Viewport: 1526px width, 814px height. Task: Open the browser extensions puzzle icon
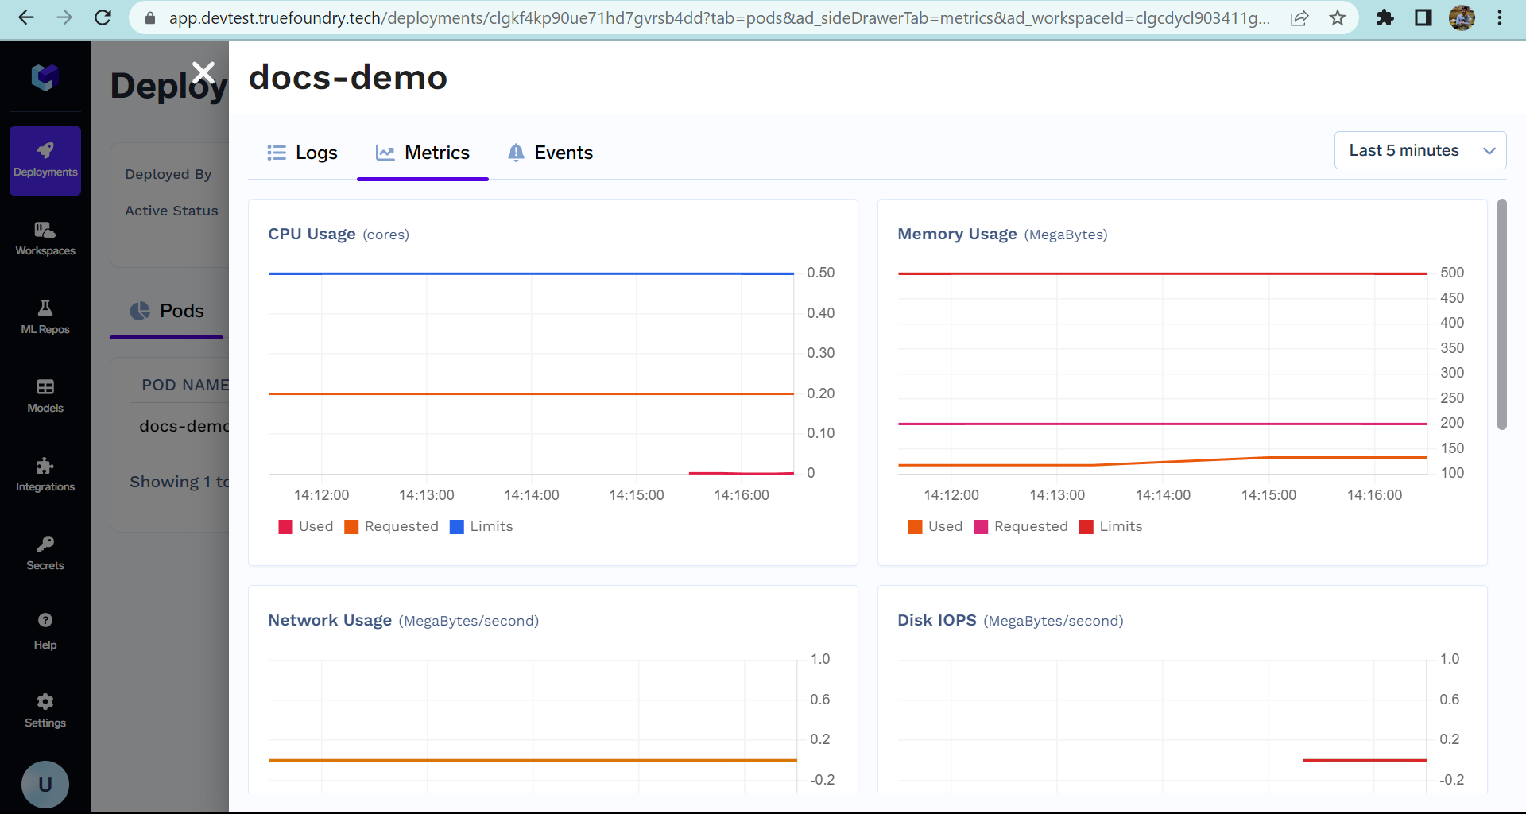tap(1385, 17)
